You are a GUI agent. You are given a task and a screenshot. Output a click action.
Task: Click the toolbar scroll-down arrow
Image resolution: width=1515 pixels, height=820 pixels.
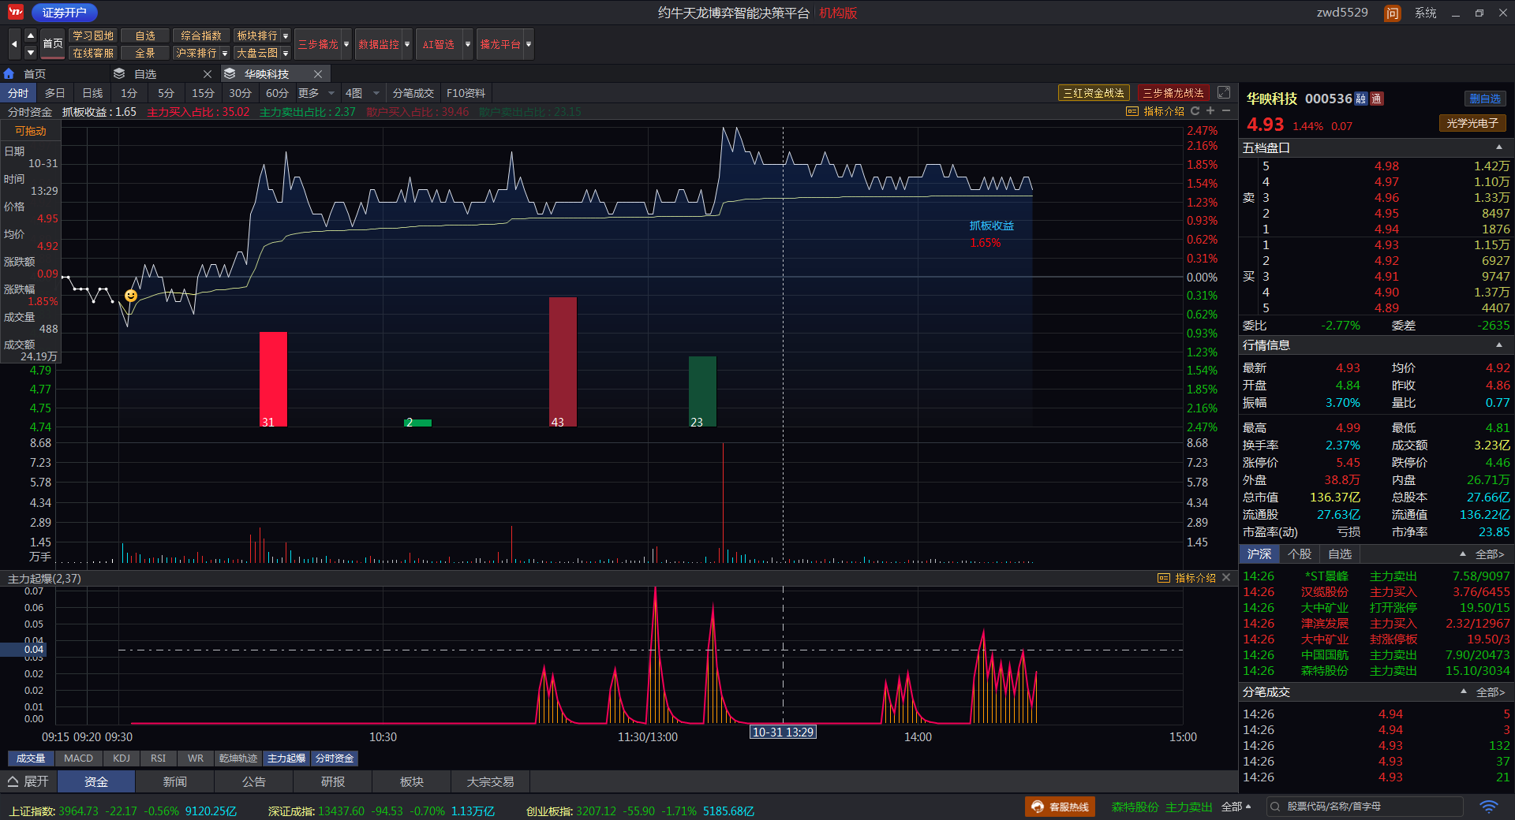tap(31, 53)
